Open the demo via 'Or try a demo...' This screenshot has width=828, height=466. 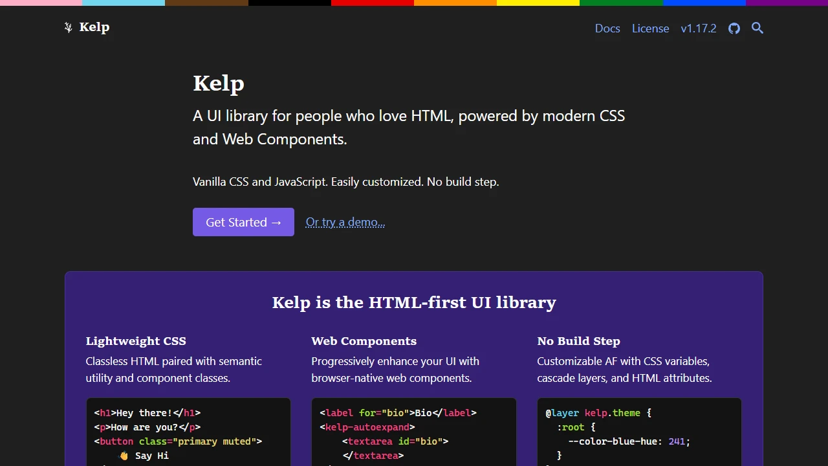(345, 222)
